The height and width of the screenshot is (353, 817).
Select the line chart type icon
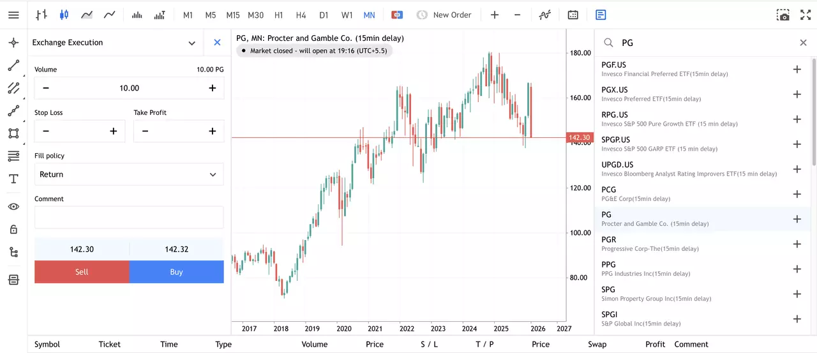[x=110, y=15]
